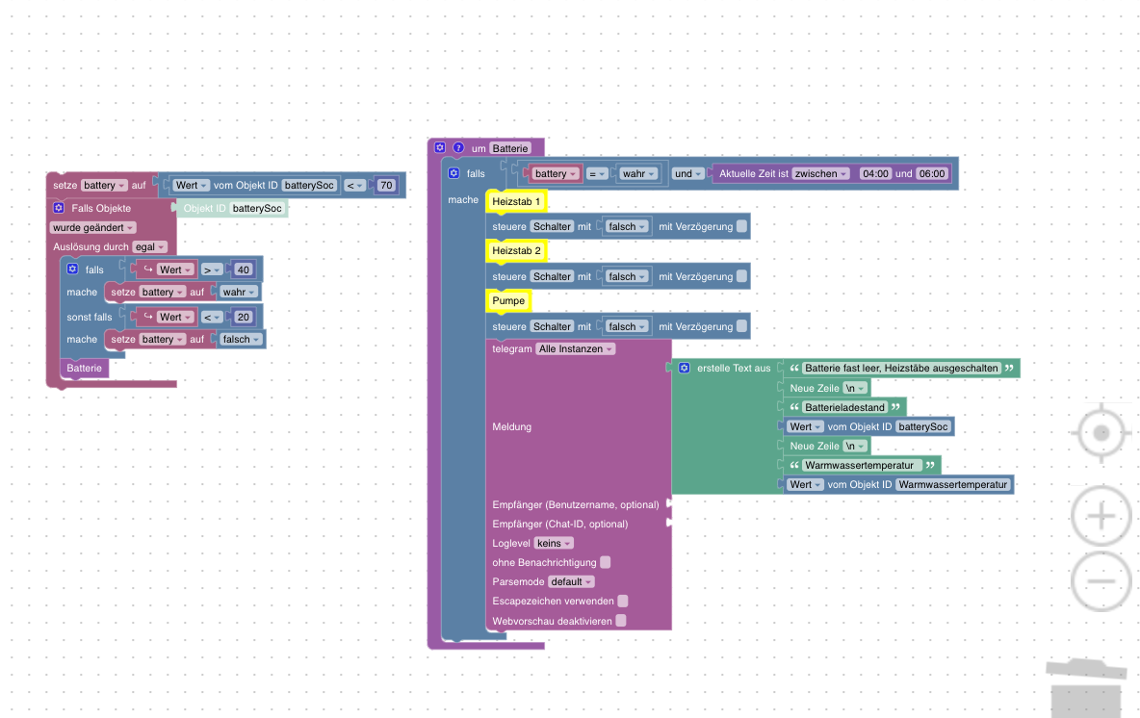1140x718 pixels.
Task: Click the 'Empfänger (Chat-ID, optional)' label
Action: pos(559,524)
